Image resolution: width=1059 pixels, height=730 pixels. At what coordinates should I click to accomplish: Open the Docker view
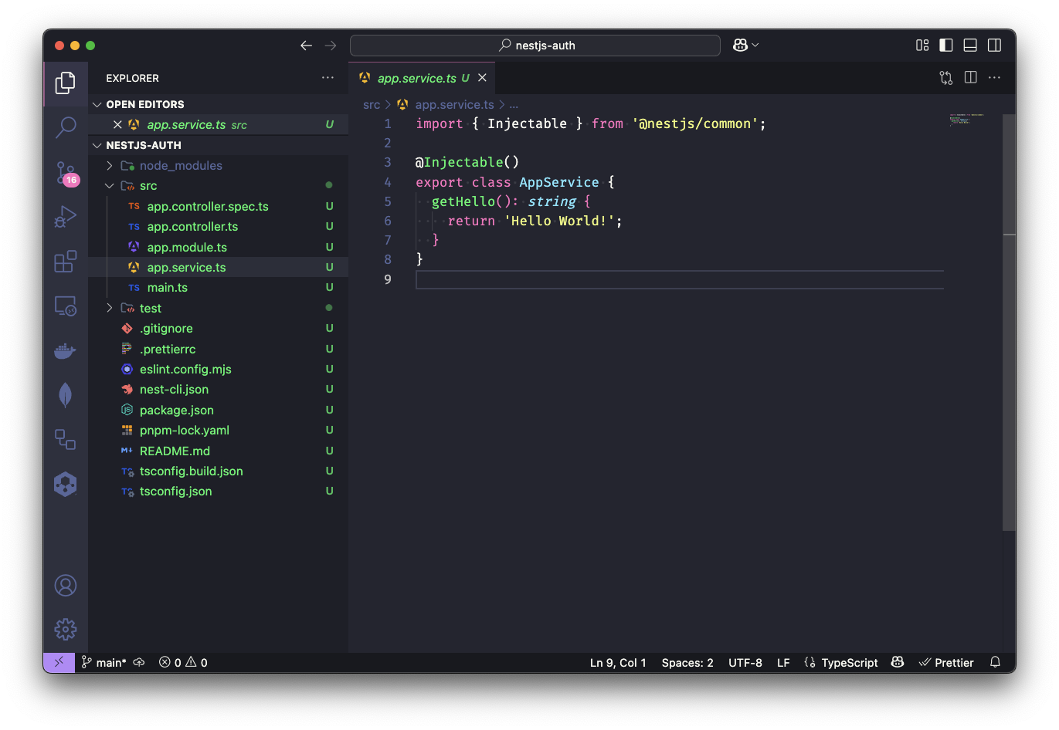(x=66, y=351)
